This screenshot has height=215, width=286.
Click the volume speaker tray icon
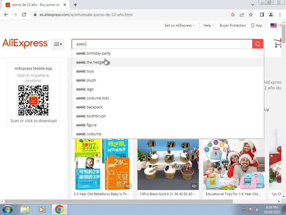coord(258,210)
